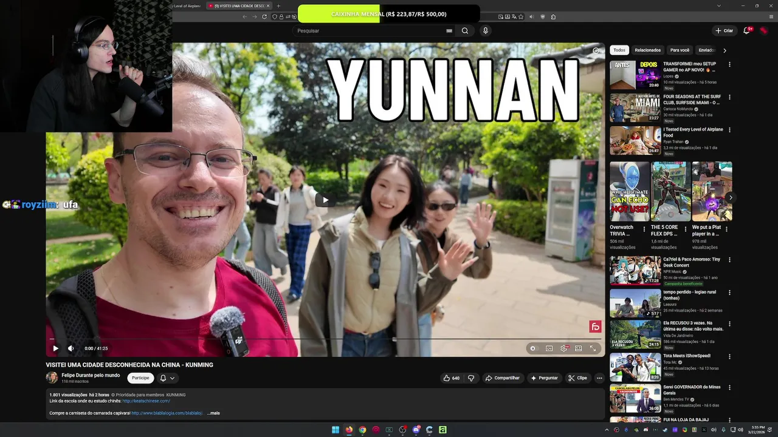Show hidden system tray icons
This screenshot has width=778, height=437.
606,430
